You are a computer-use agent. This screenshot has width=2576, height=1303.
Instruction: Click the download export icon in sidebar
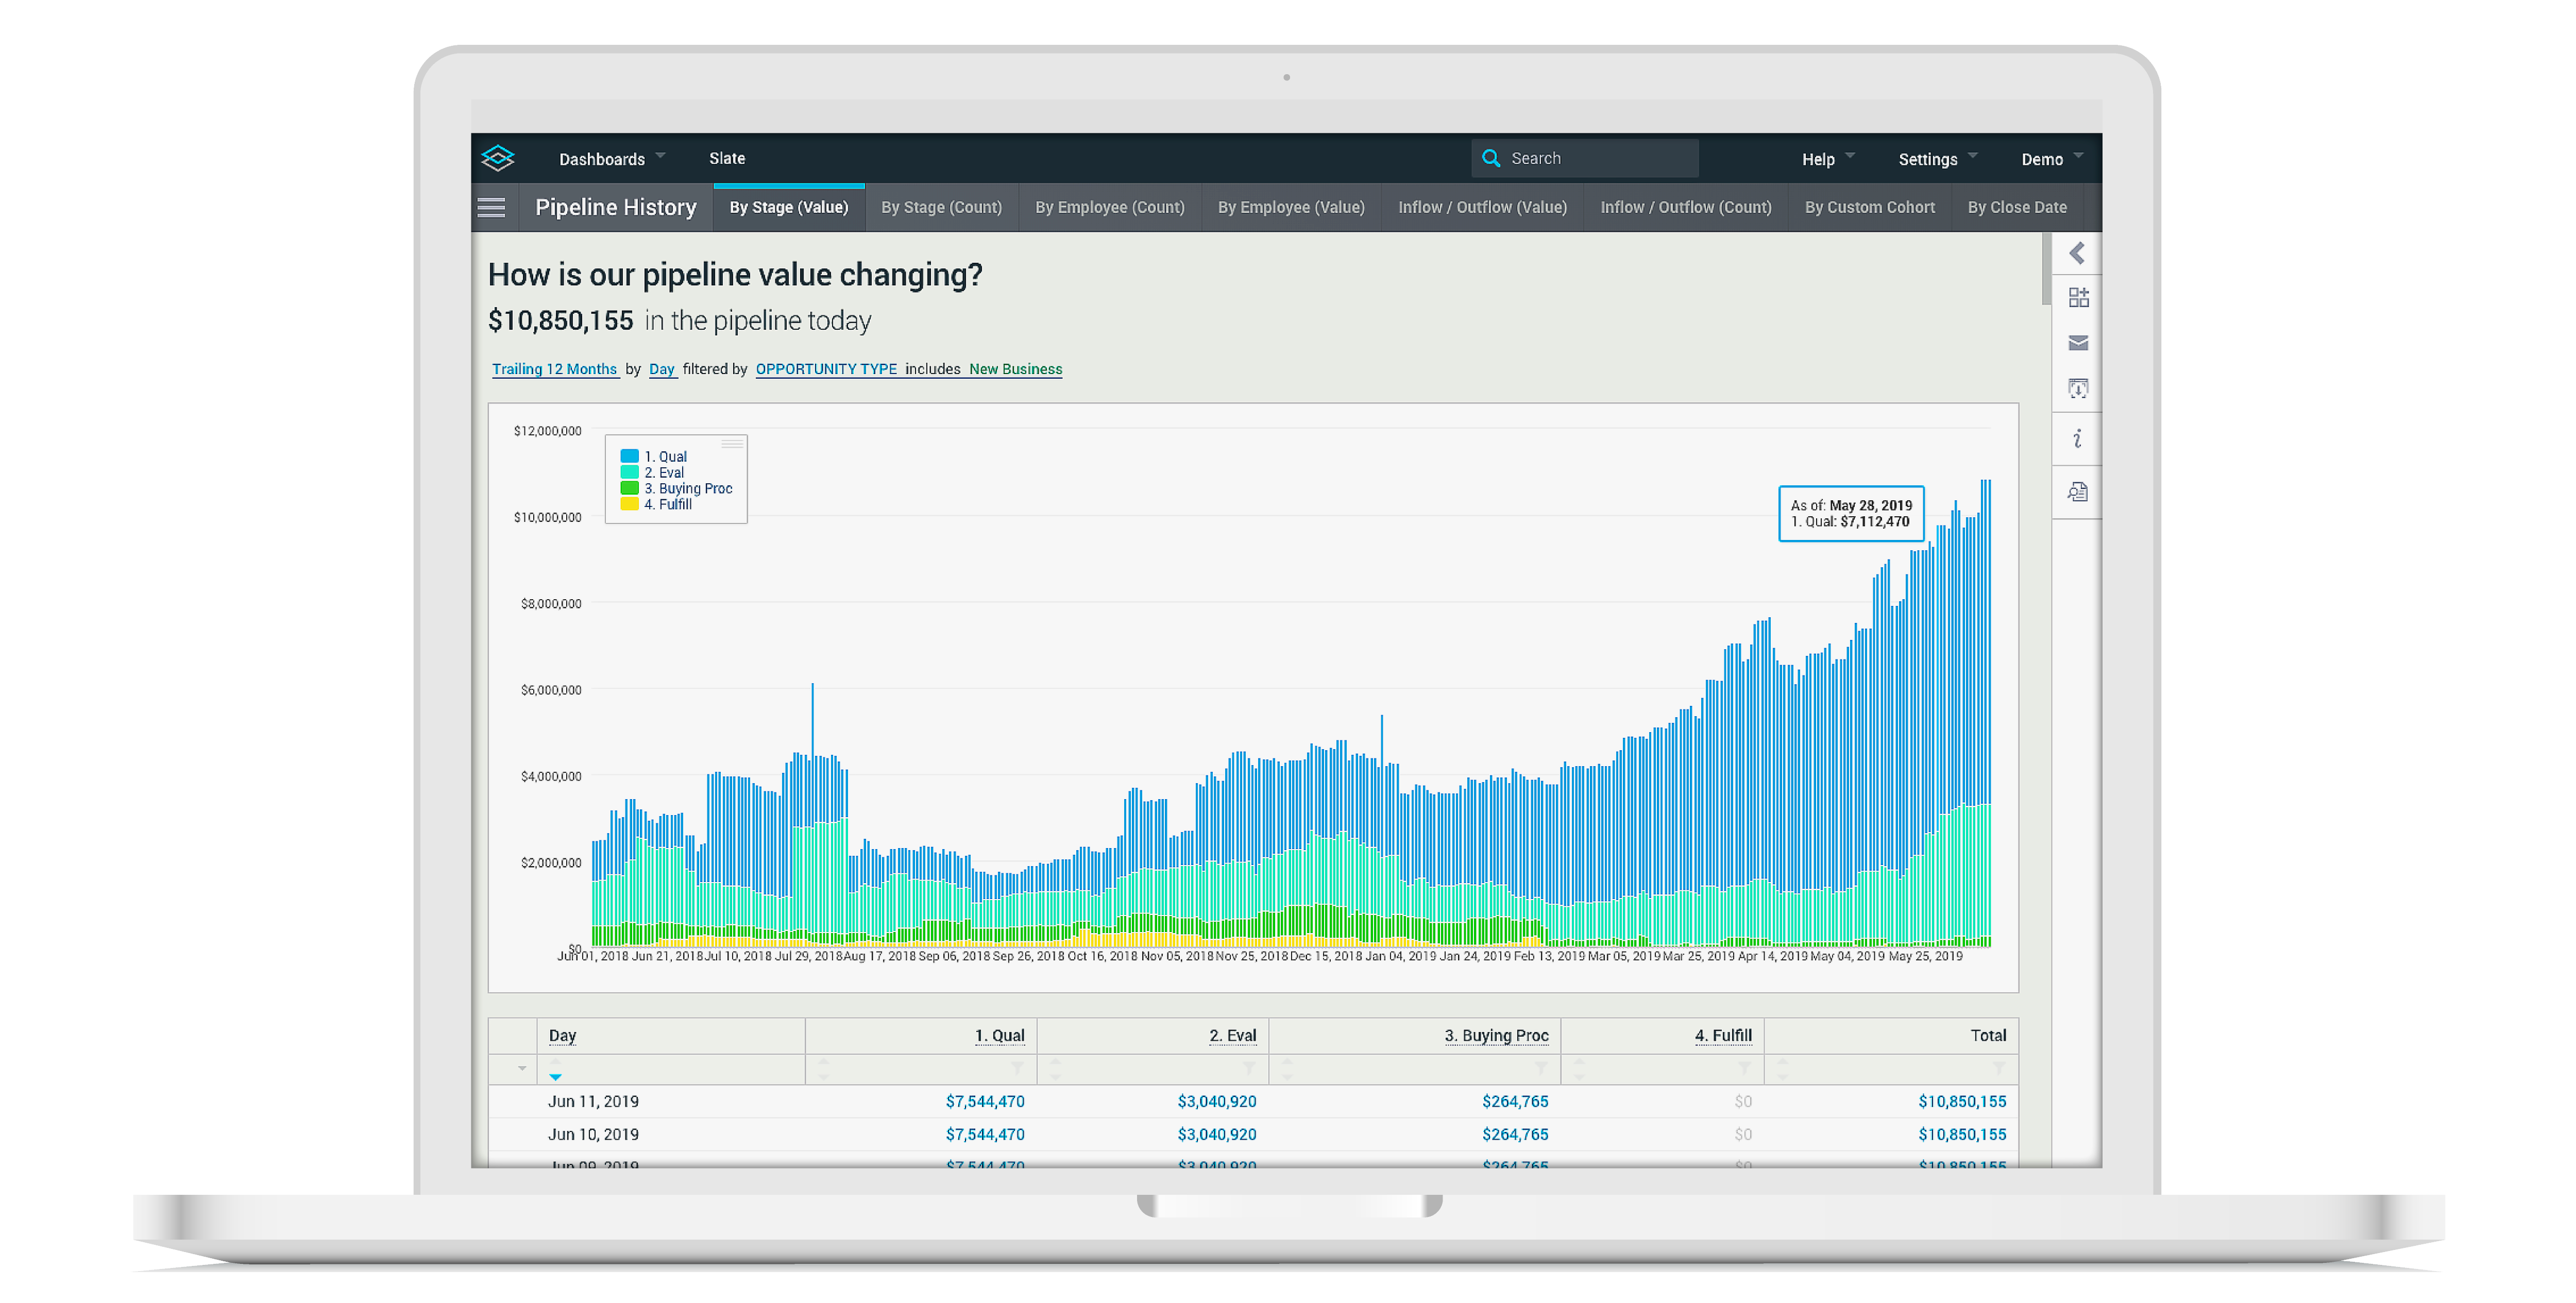pyautogui.click(x=2078, y=388)
